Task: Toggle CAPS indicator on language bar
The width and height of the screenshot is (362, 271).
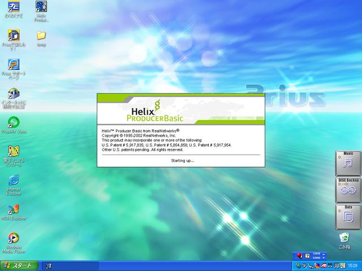Action: tap(317, 254)
